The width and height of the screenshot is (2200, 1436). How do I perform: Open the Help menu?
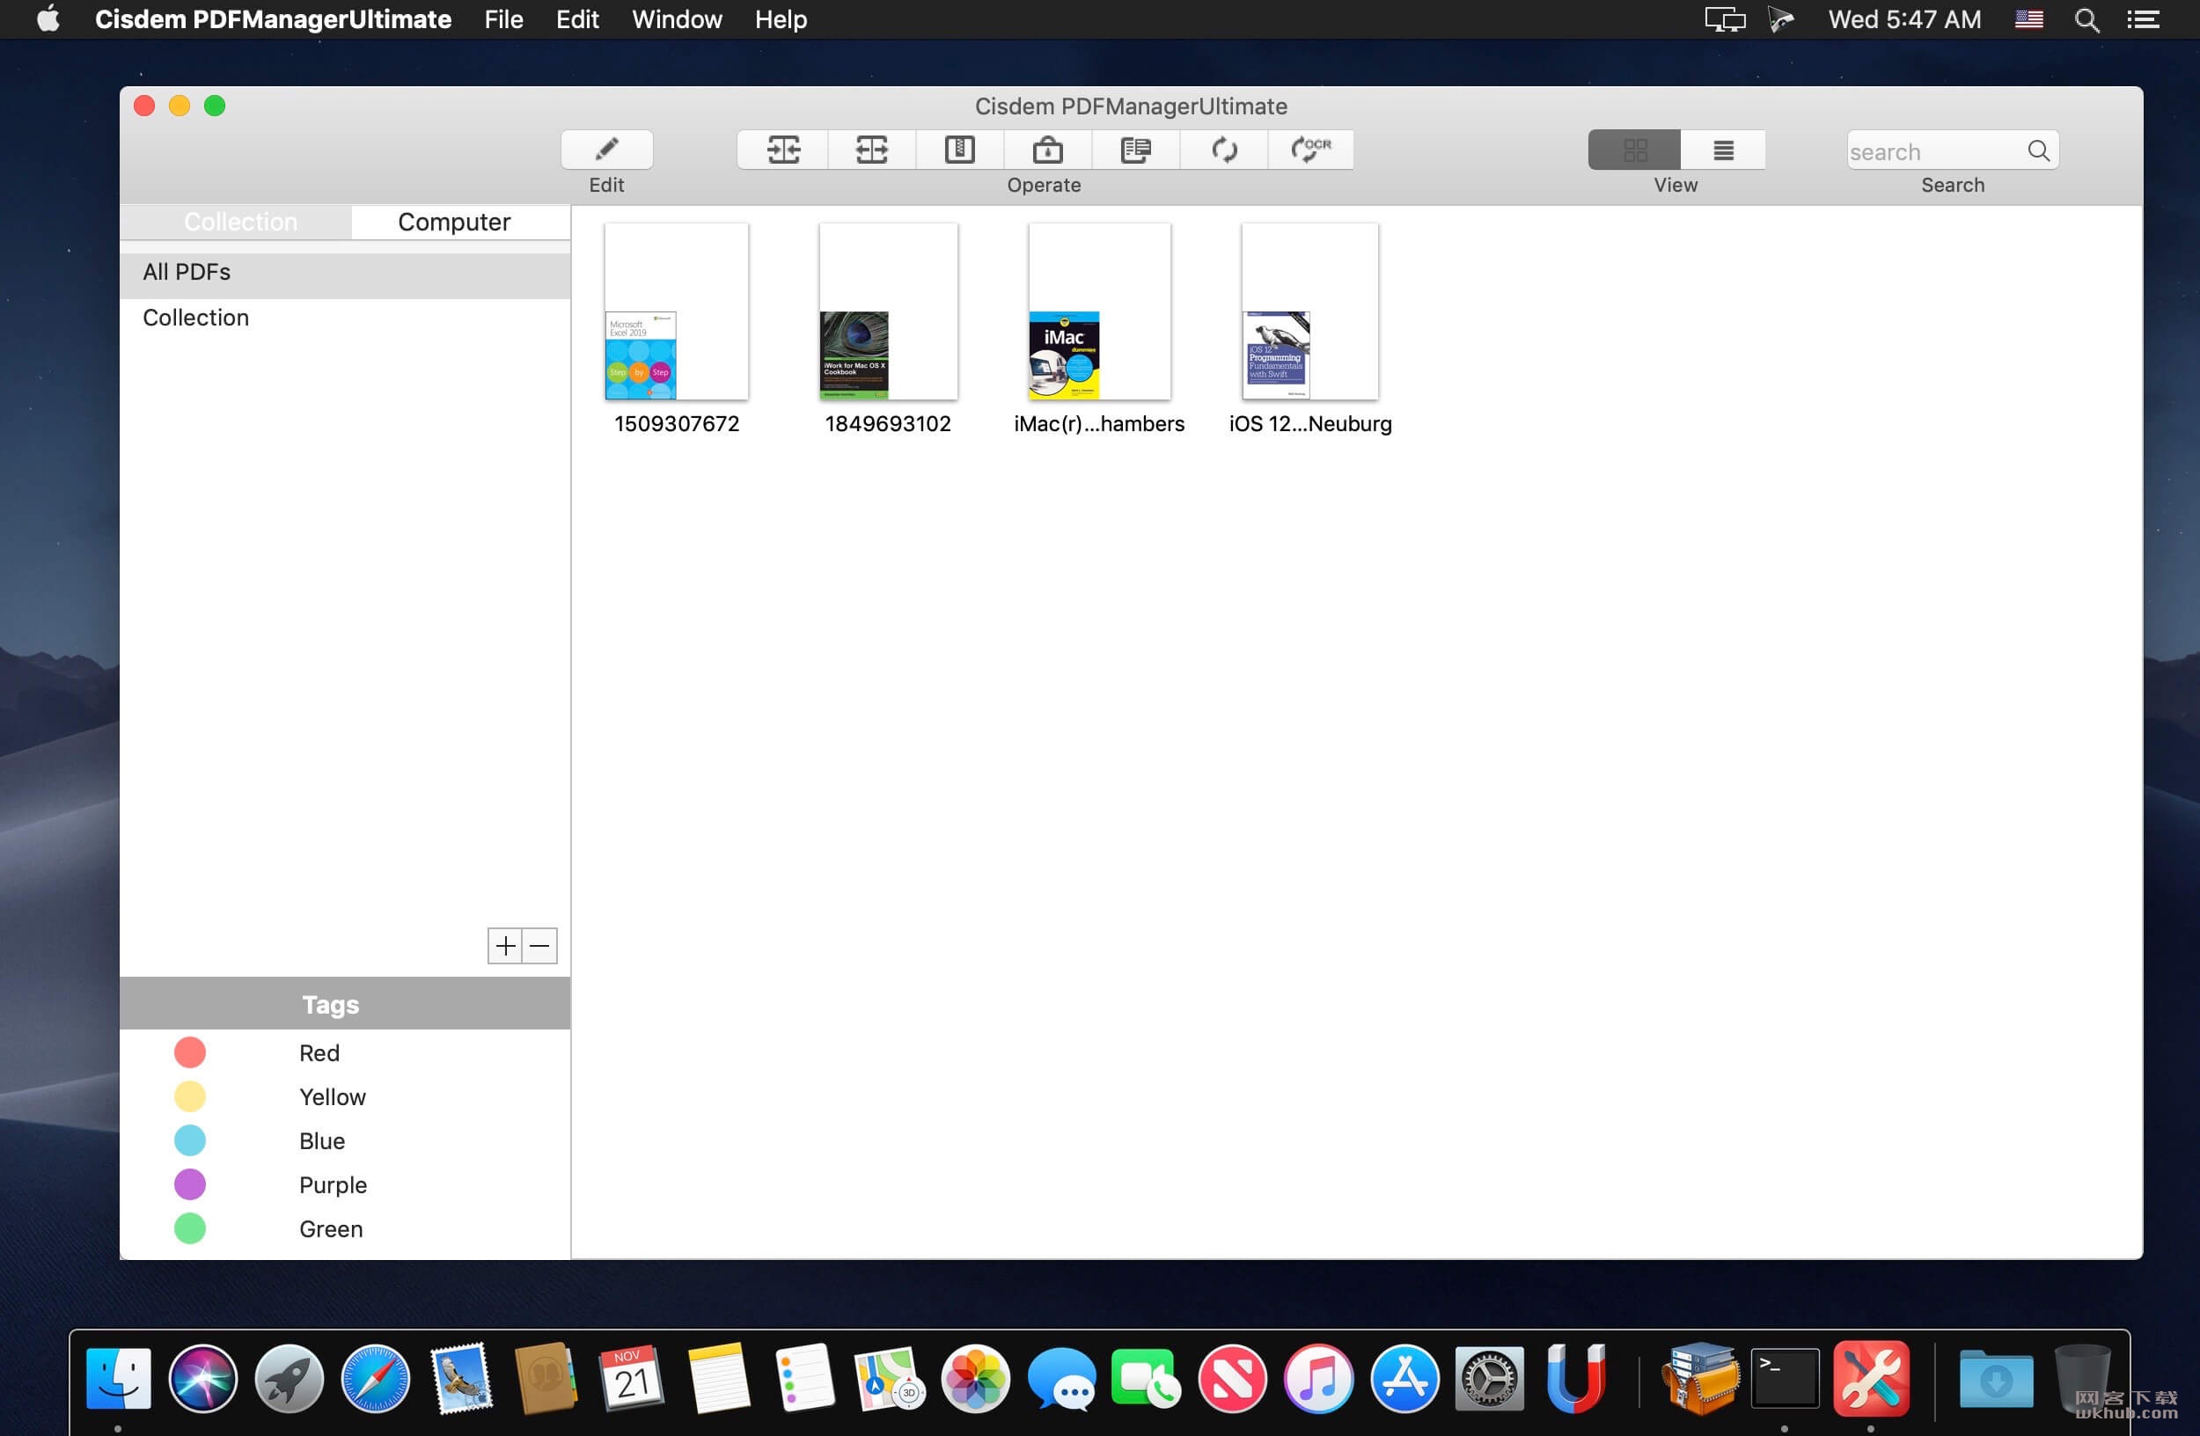781,19
